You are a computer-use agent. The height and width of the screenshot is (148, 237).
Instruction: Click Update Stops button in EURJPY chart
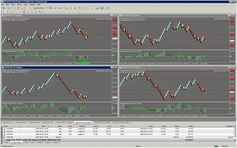pos(104,19)
